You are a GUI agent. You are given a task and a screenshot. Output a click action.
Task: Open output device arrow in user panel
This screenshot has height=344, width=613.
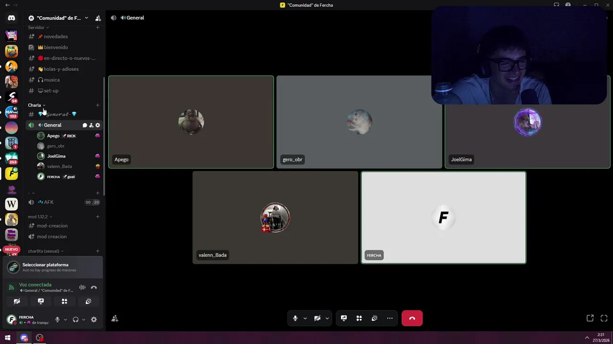(x=83, y=320)
